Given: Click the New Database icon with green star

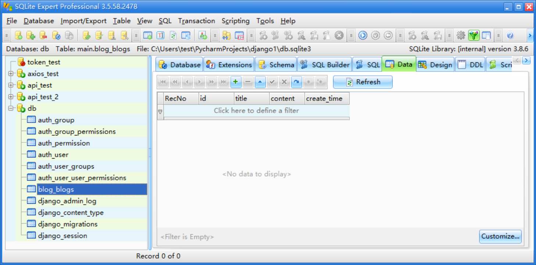Looking at the screenshot, I should pos(18,36).
